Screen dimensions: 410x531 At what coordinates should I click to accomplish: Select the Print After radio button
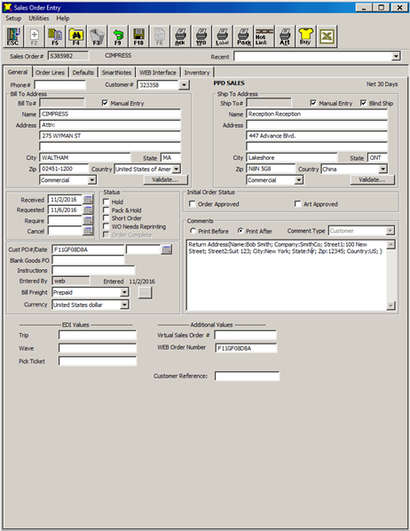(x=240, y=231)
